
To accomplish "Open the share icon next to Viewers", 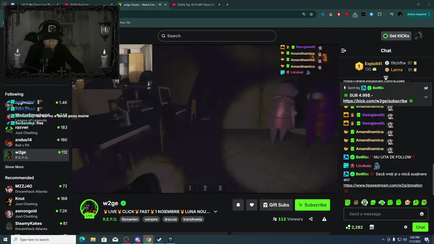I will 311,219.
